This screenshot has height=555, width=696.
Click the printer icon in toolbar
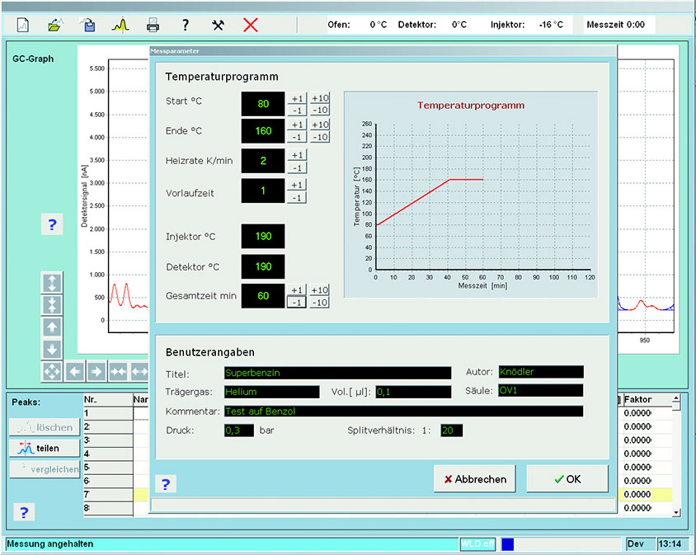(x=153, y=24)
